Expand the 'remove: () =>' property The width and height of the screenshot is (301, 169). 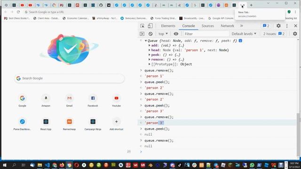[150, 60]
